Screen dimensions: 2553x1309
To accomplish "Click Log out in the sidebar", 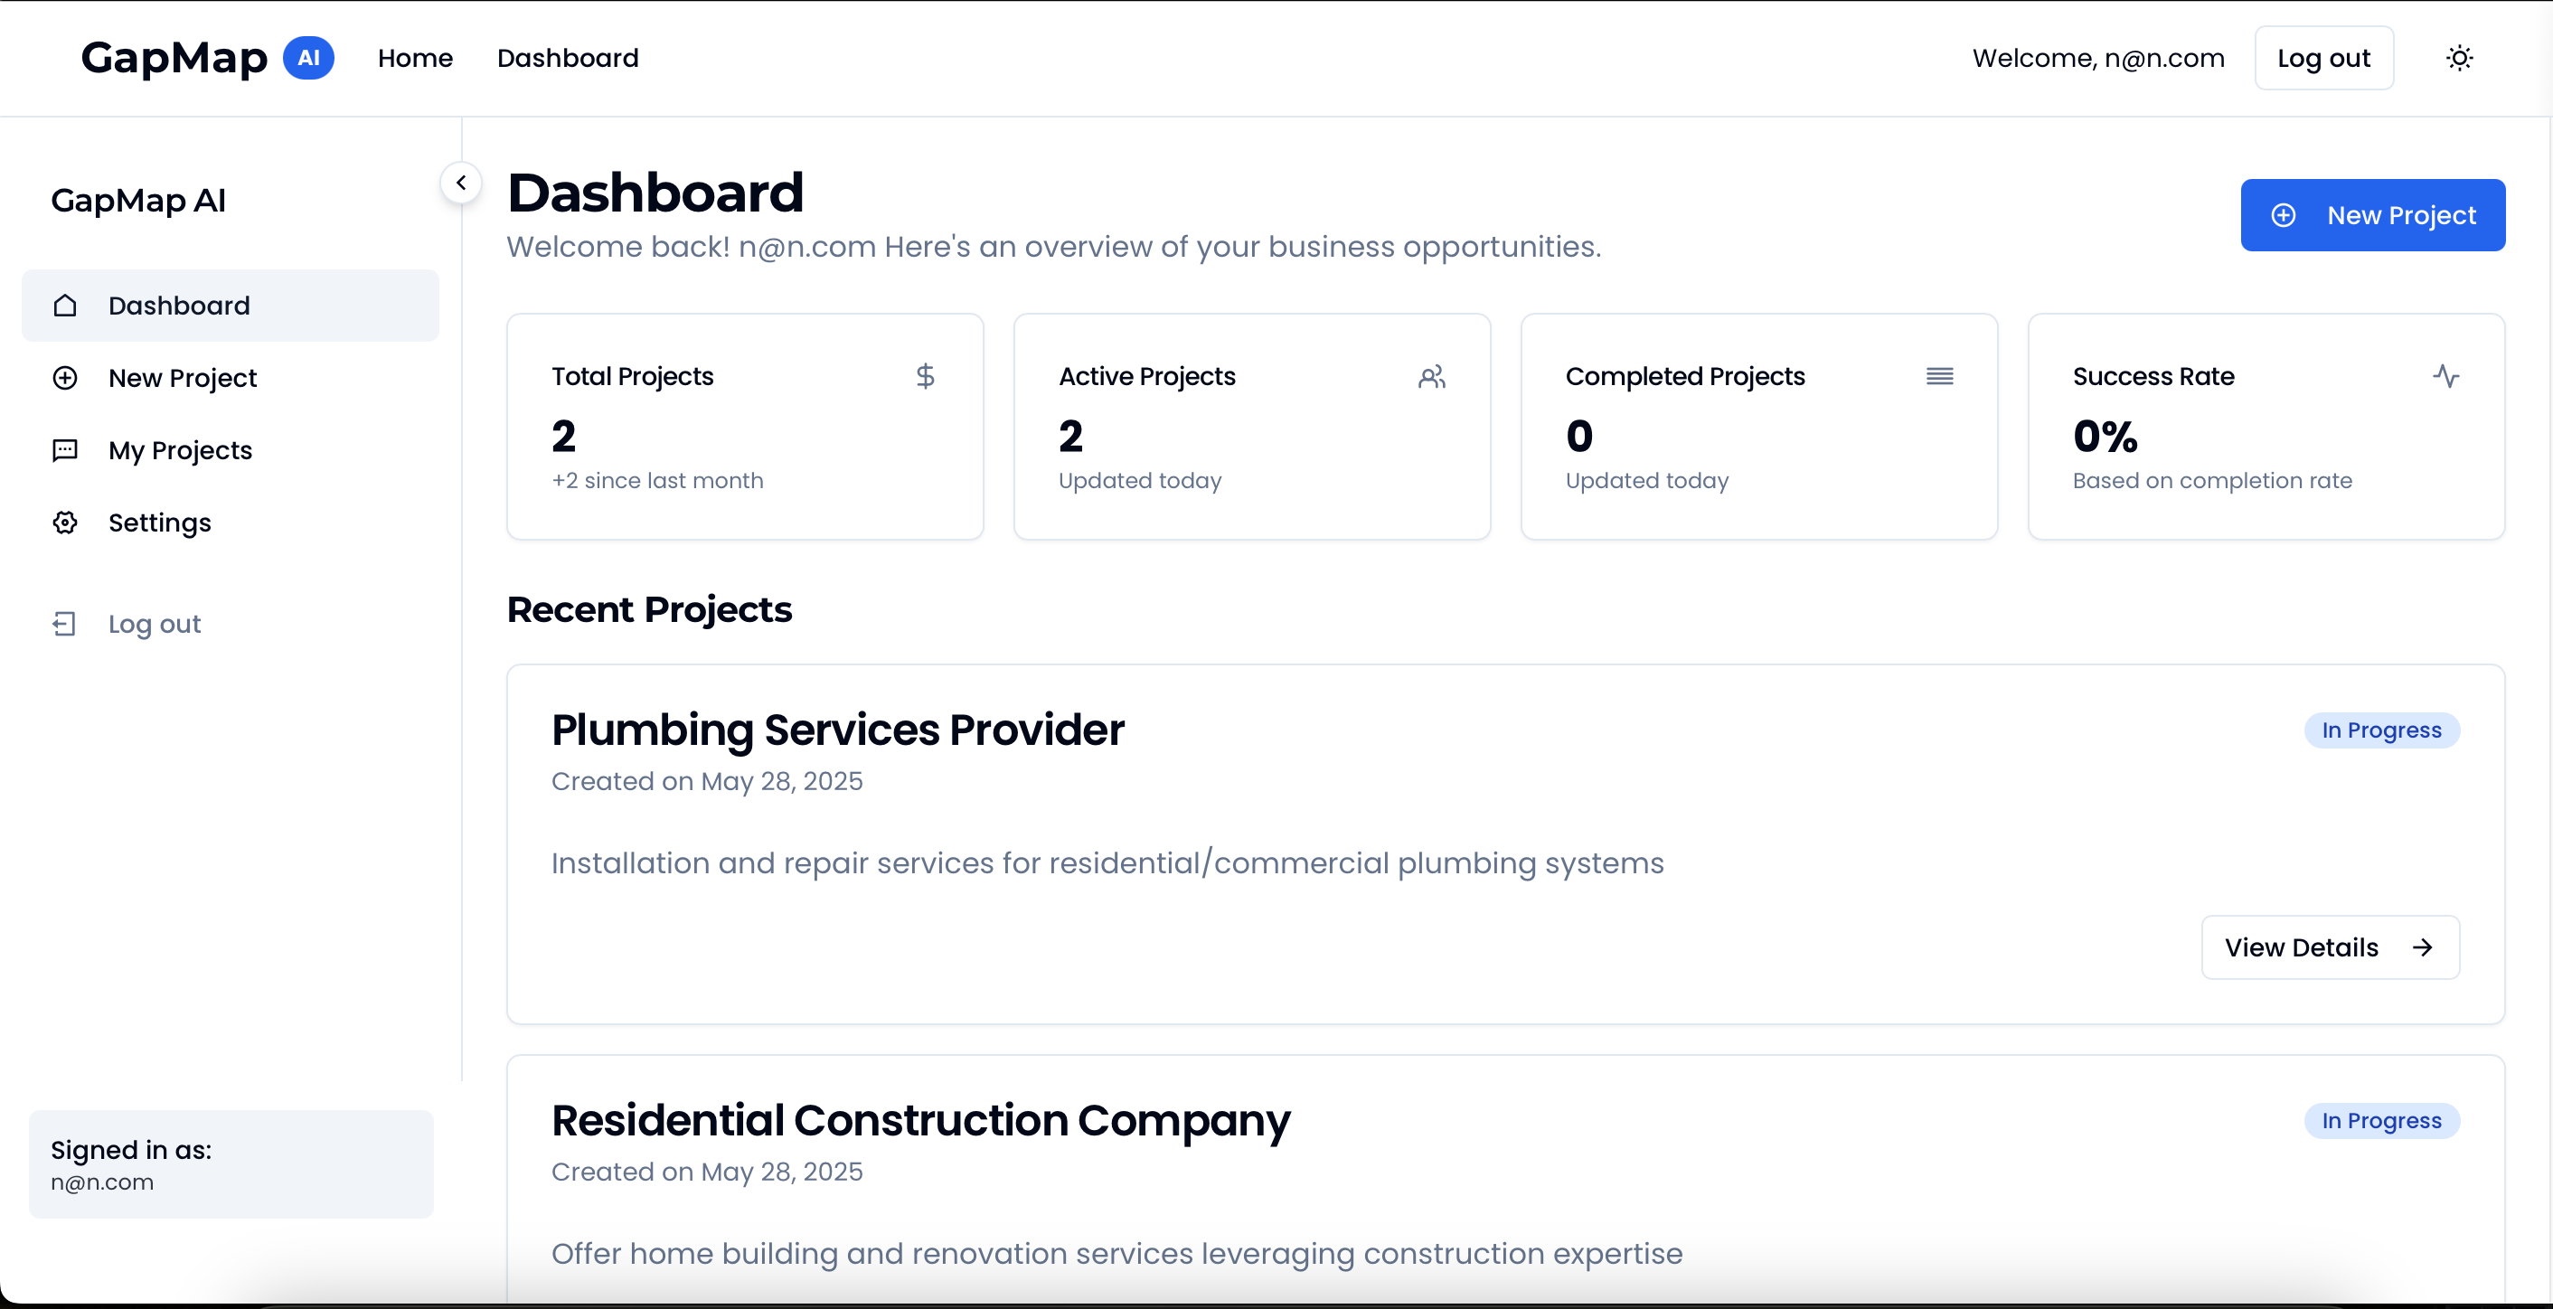I will click(x=154, y=623).
